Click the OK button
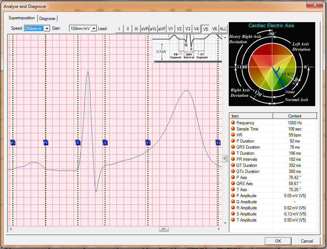This screenshot has width=327, height=249. [x=278, y=241]
